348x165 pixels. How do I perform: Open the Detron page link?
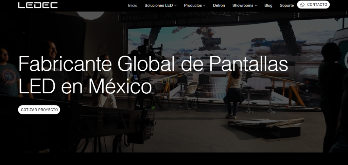pos(219,5)
